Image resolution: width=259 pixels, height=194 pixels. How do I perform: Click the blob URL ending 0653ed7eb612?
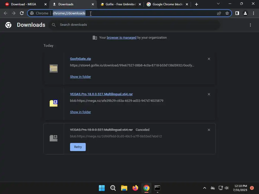pyautogui.click(x=116, y=136)
